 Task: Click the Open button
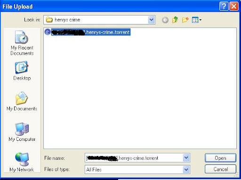coord(220,158)
